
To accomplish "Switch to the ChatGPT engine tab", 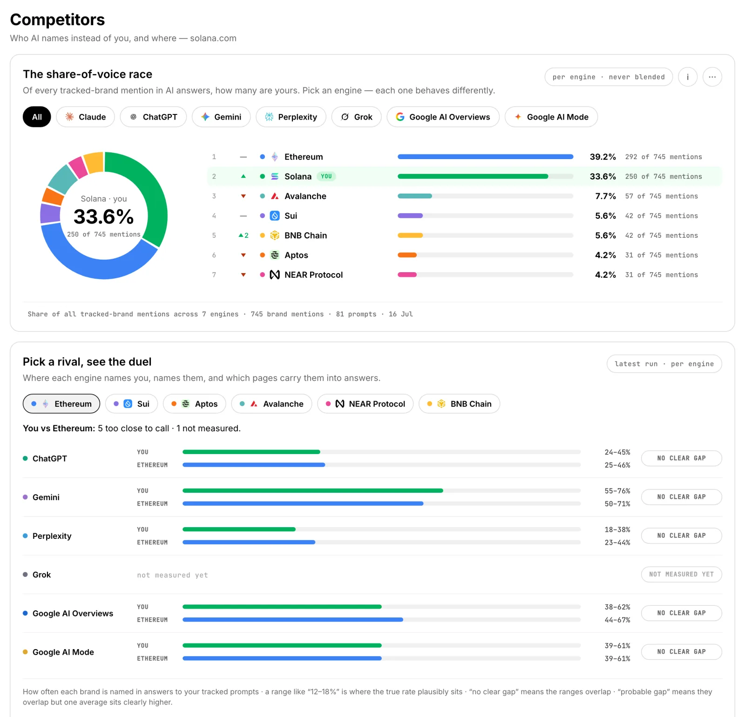I will tap(153, 117).
